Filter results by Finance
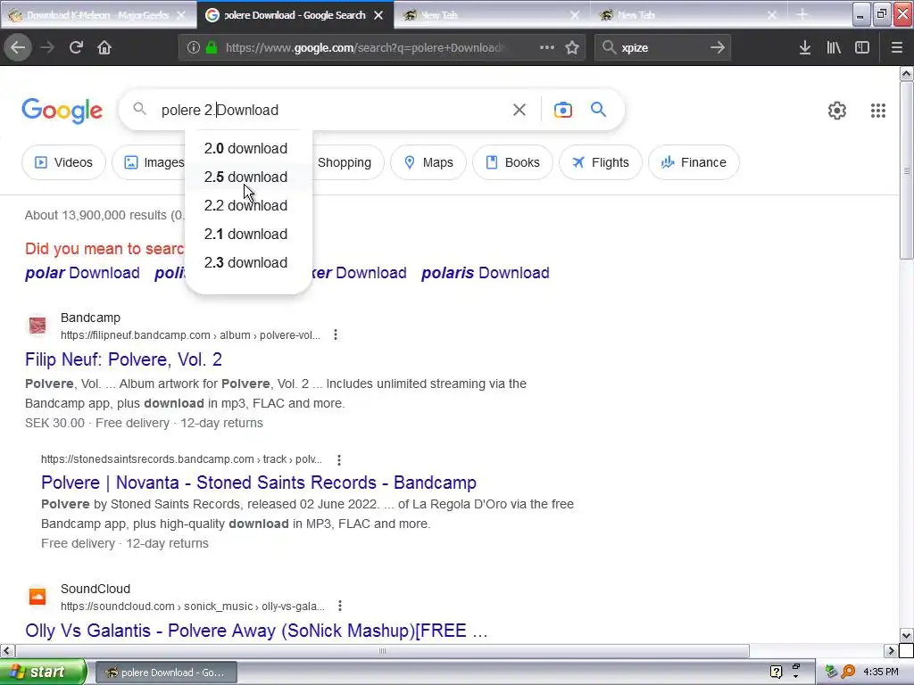 click(x=694, y=162)
